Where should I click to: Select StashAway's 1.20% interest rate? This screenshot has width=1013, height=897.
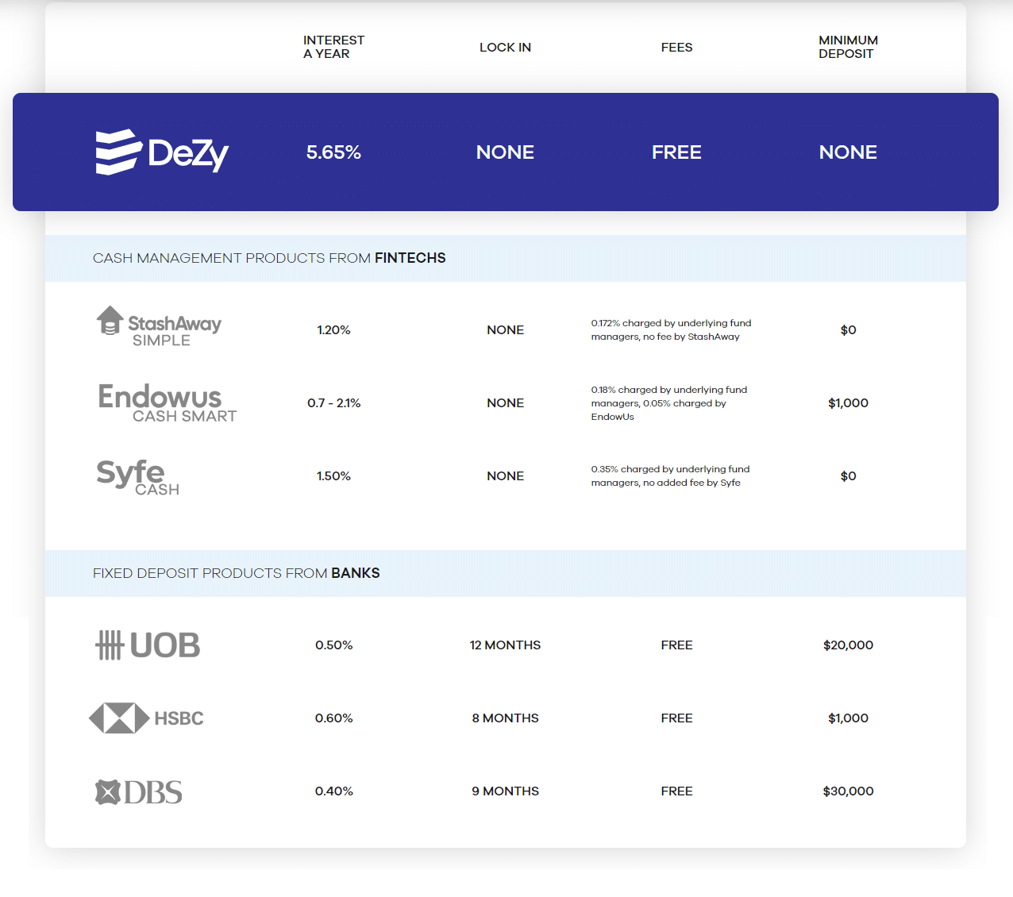pyautogui.click(x=333, y=330)
